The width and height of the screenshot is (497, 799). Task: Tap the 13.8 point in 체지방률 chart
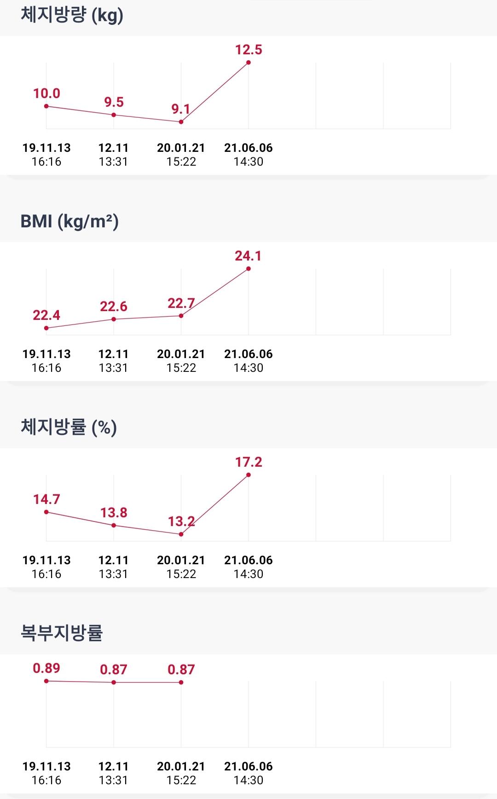point(114,525)
